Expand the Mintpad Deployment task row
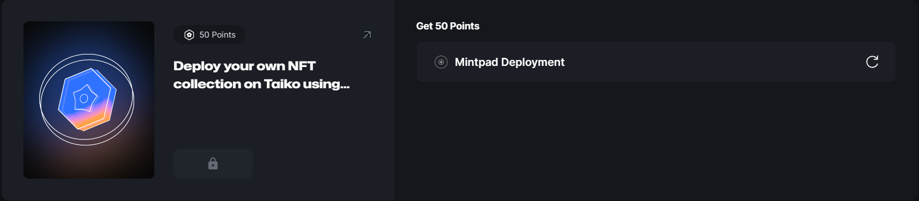Screen dimensions: 919x201 click(x=656, y=62)
